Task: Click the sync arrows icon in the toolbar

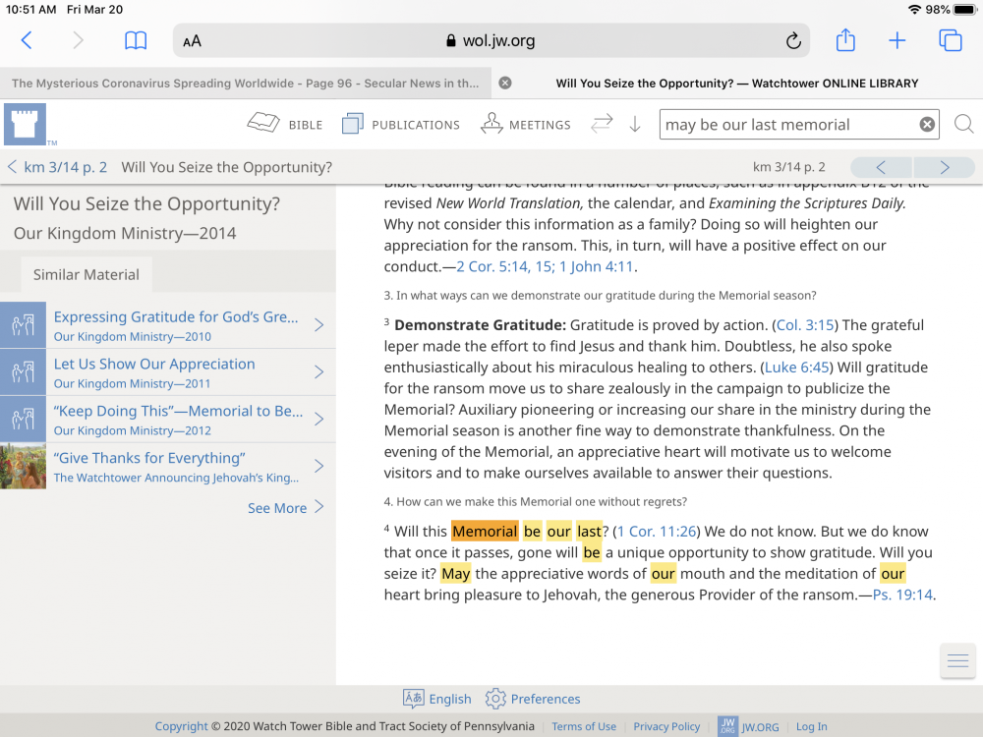Action: pyautogui.click(x=602, y=124)
